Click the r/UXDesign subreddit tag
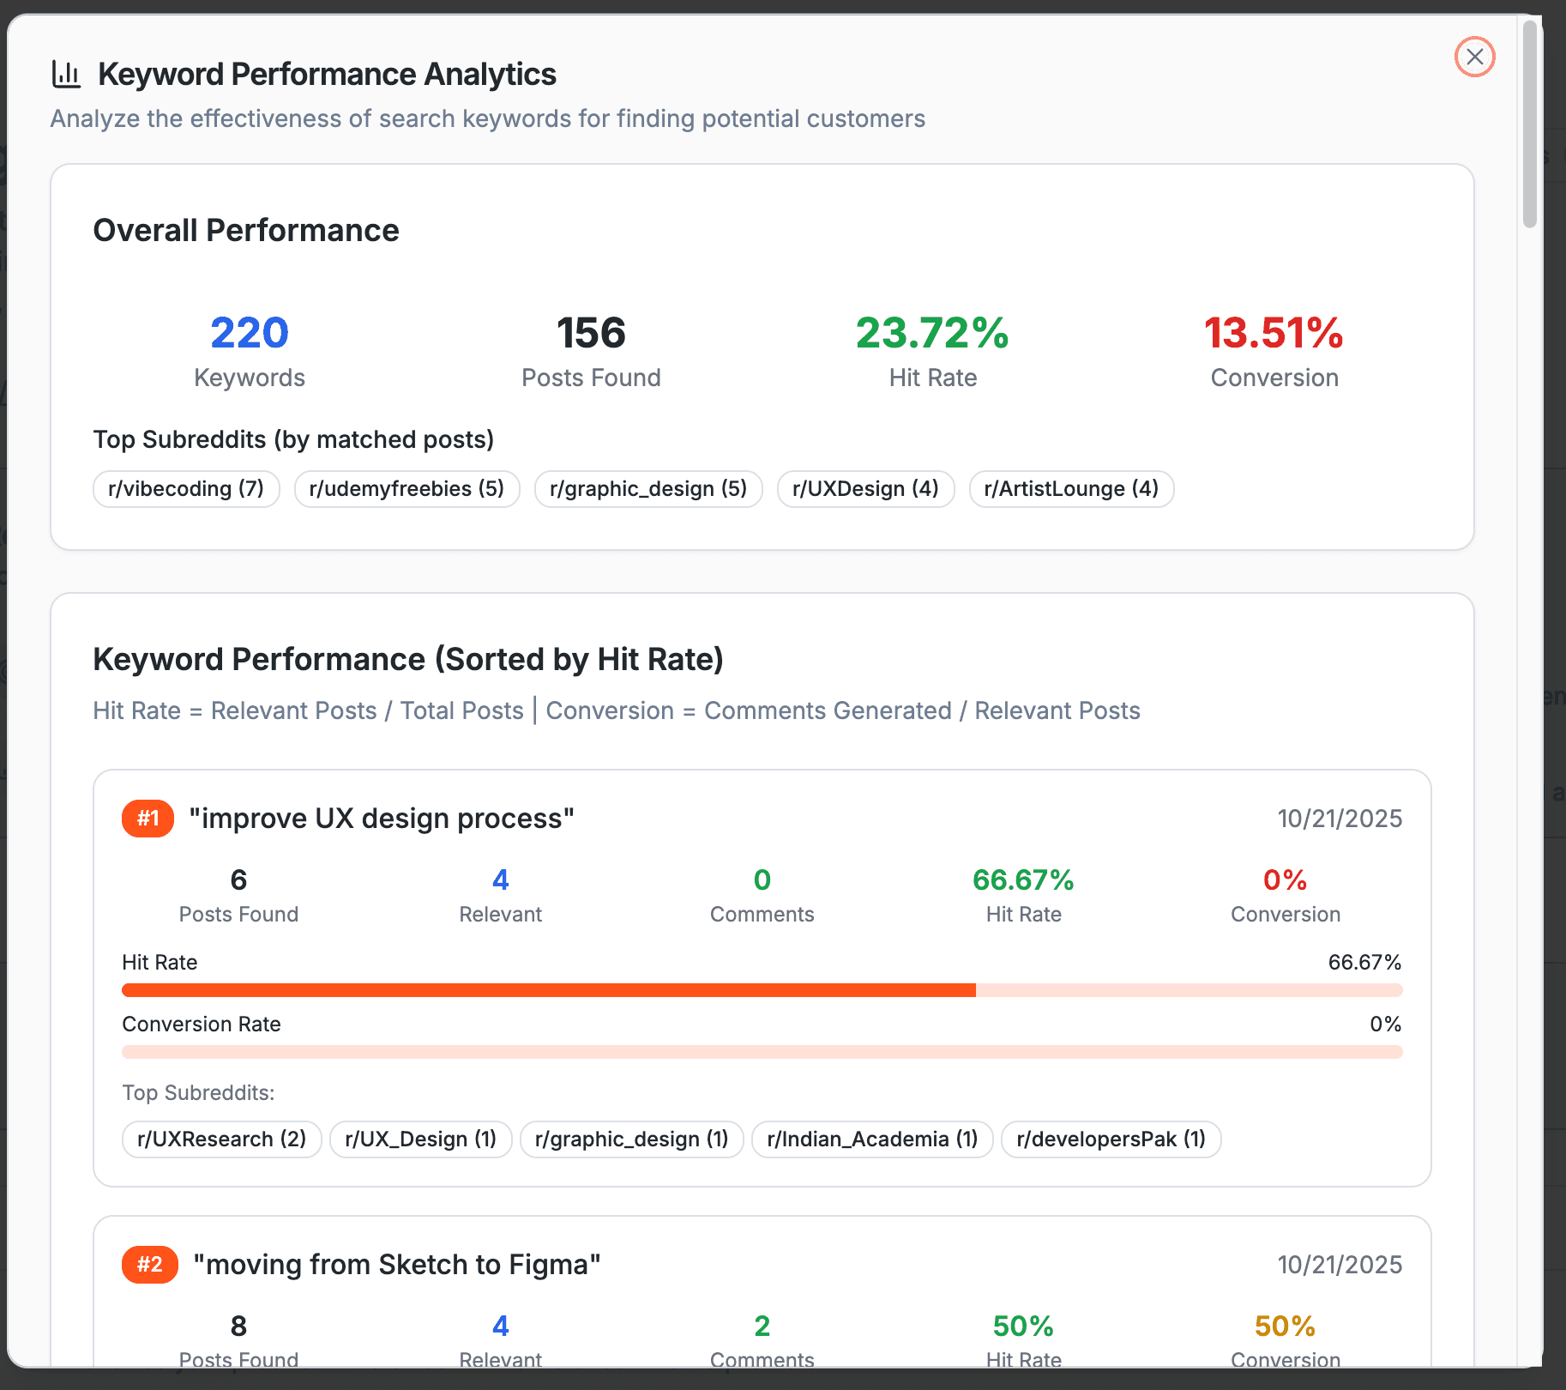Viewport: 1566px width, 1390px height. click(865, 488)
